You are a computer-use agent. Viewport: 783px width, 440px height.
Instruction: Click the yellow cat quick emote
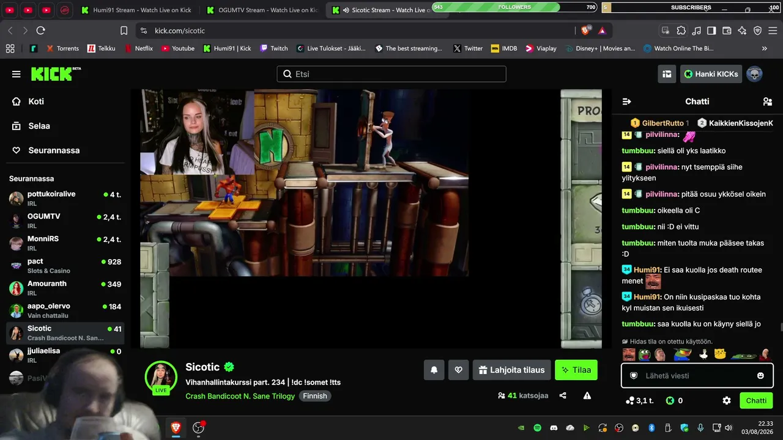click(x=720, y=354)
